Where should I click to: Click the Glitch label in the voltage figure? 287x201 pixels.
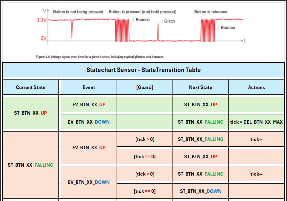point(169,21)
